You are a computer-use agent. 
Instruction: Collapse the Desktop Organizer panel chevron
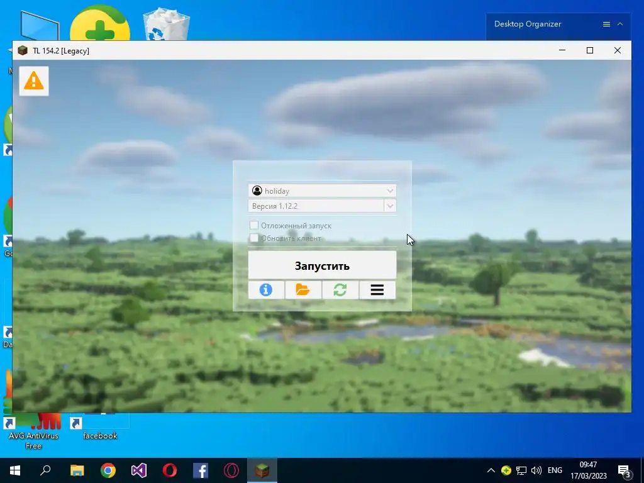pyautogui.click(x=620, y=25)
